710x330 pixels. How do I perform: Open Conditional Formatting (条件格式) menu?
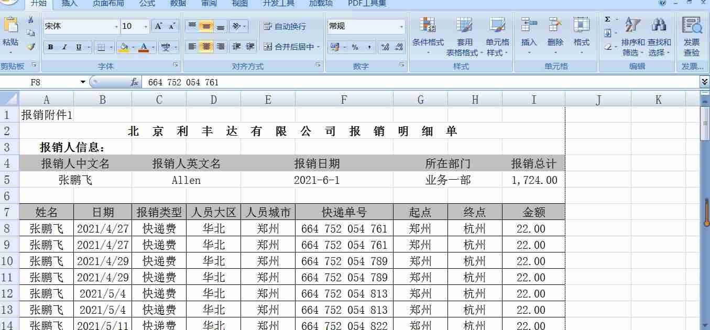[428, 36]
